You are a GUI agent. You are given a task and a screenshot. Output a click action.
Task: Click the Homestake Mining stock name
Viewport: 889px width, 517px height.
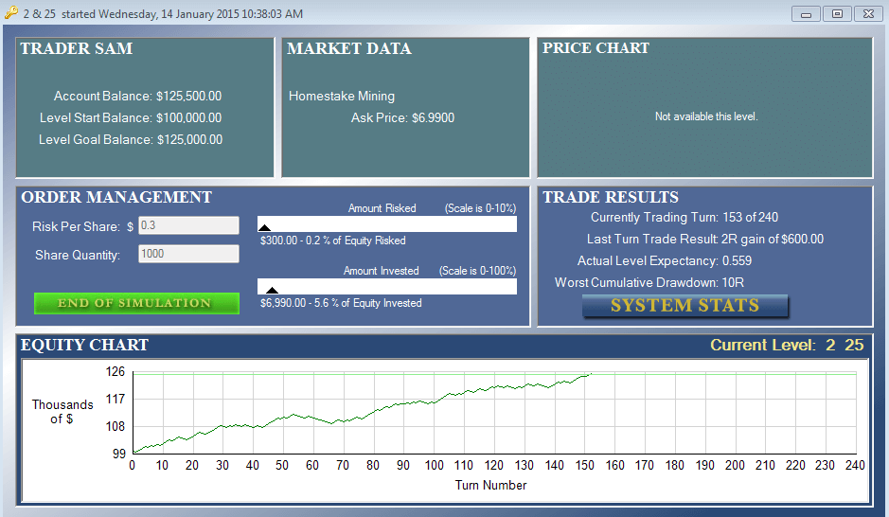(342, 96)
